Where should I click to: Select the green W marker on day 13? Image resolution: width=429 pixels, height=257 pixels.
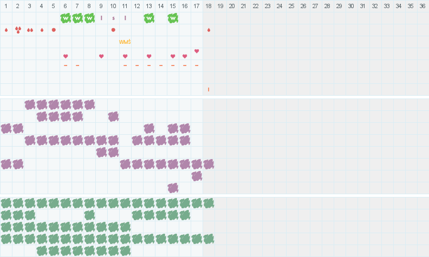click(x=149, y=18)
